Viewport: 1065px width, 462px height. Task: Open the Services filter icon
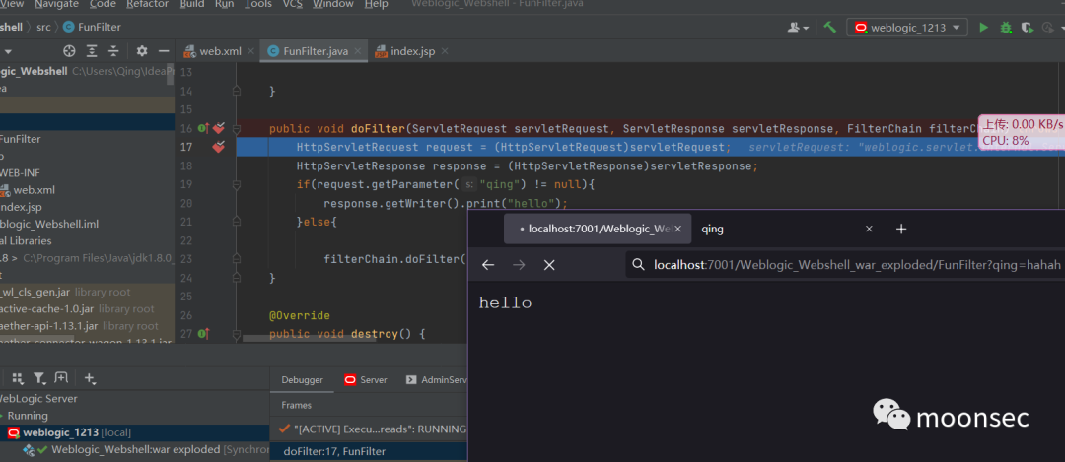[39, 378]
